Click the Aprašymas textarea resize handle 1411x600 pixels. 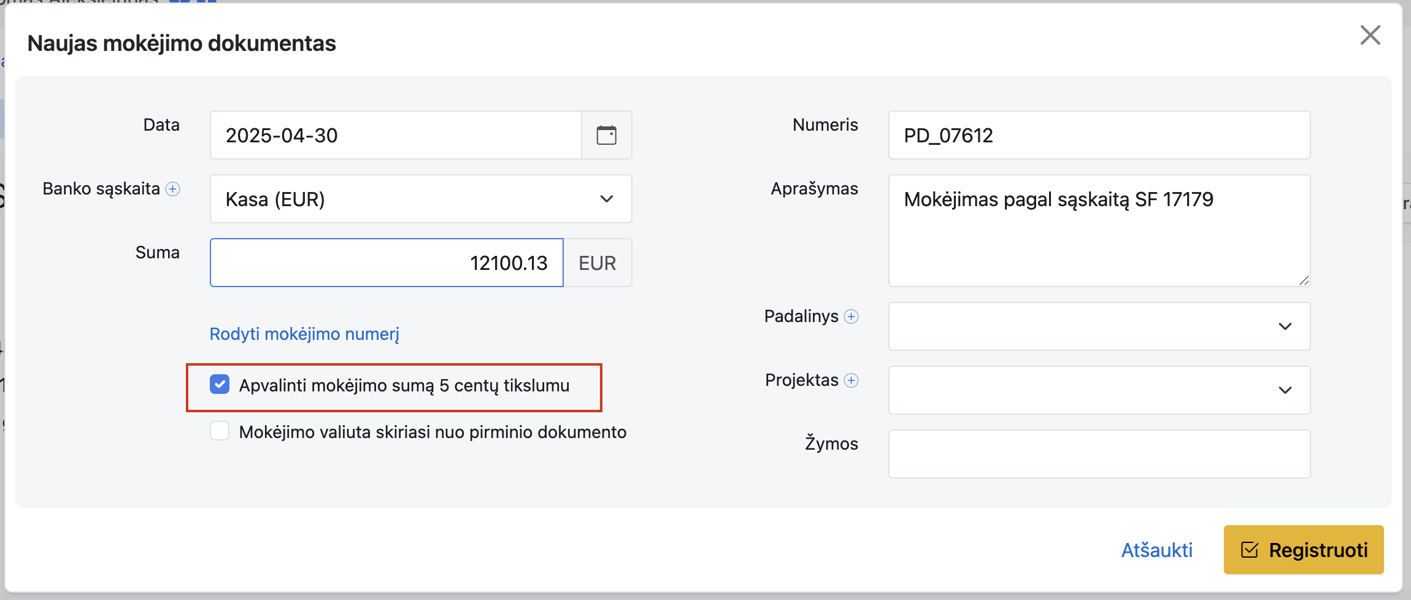point(1304,280)
